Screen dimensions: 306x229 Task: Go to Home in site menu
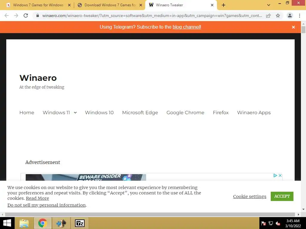tap(27, 112)
